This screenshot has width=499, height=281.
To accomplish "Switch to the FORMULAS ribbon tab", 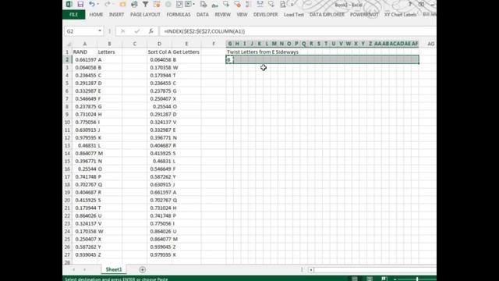I will click(179, 15).
